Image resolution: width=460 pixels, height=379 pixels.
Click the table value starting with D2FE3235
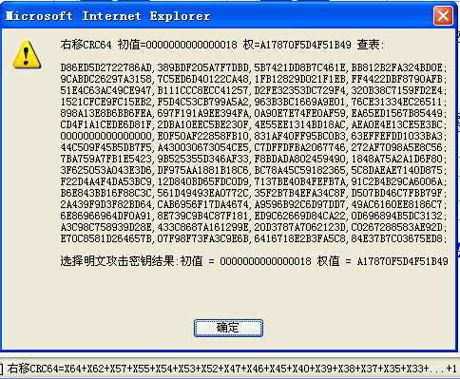point(299,90)
